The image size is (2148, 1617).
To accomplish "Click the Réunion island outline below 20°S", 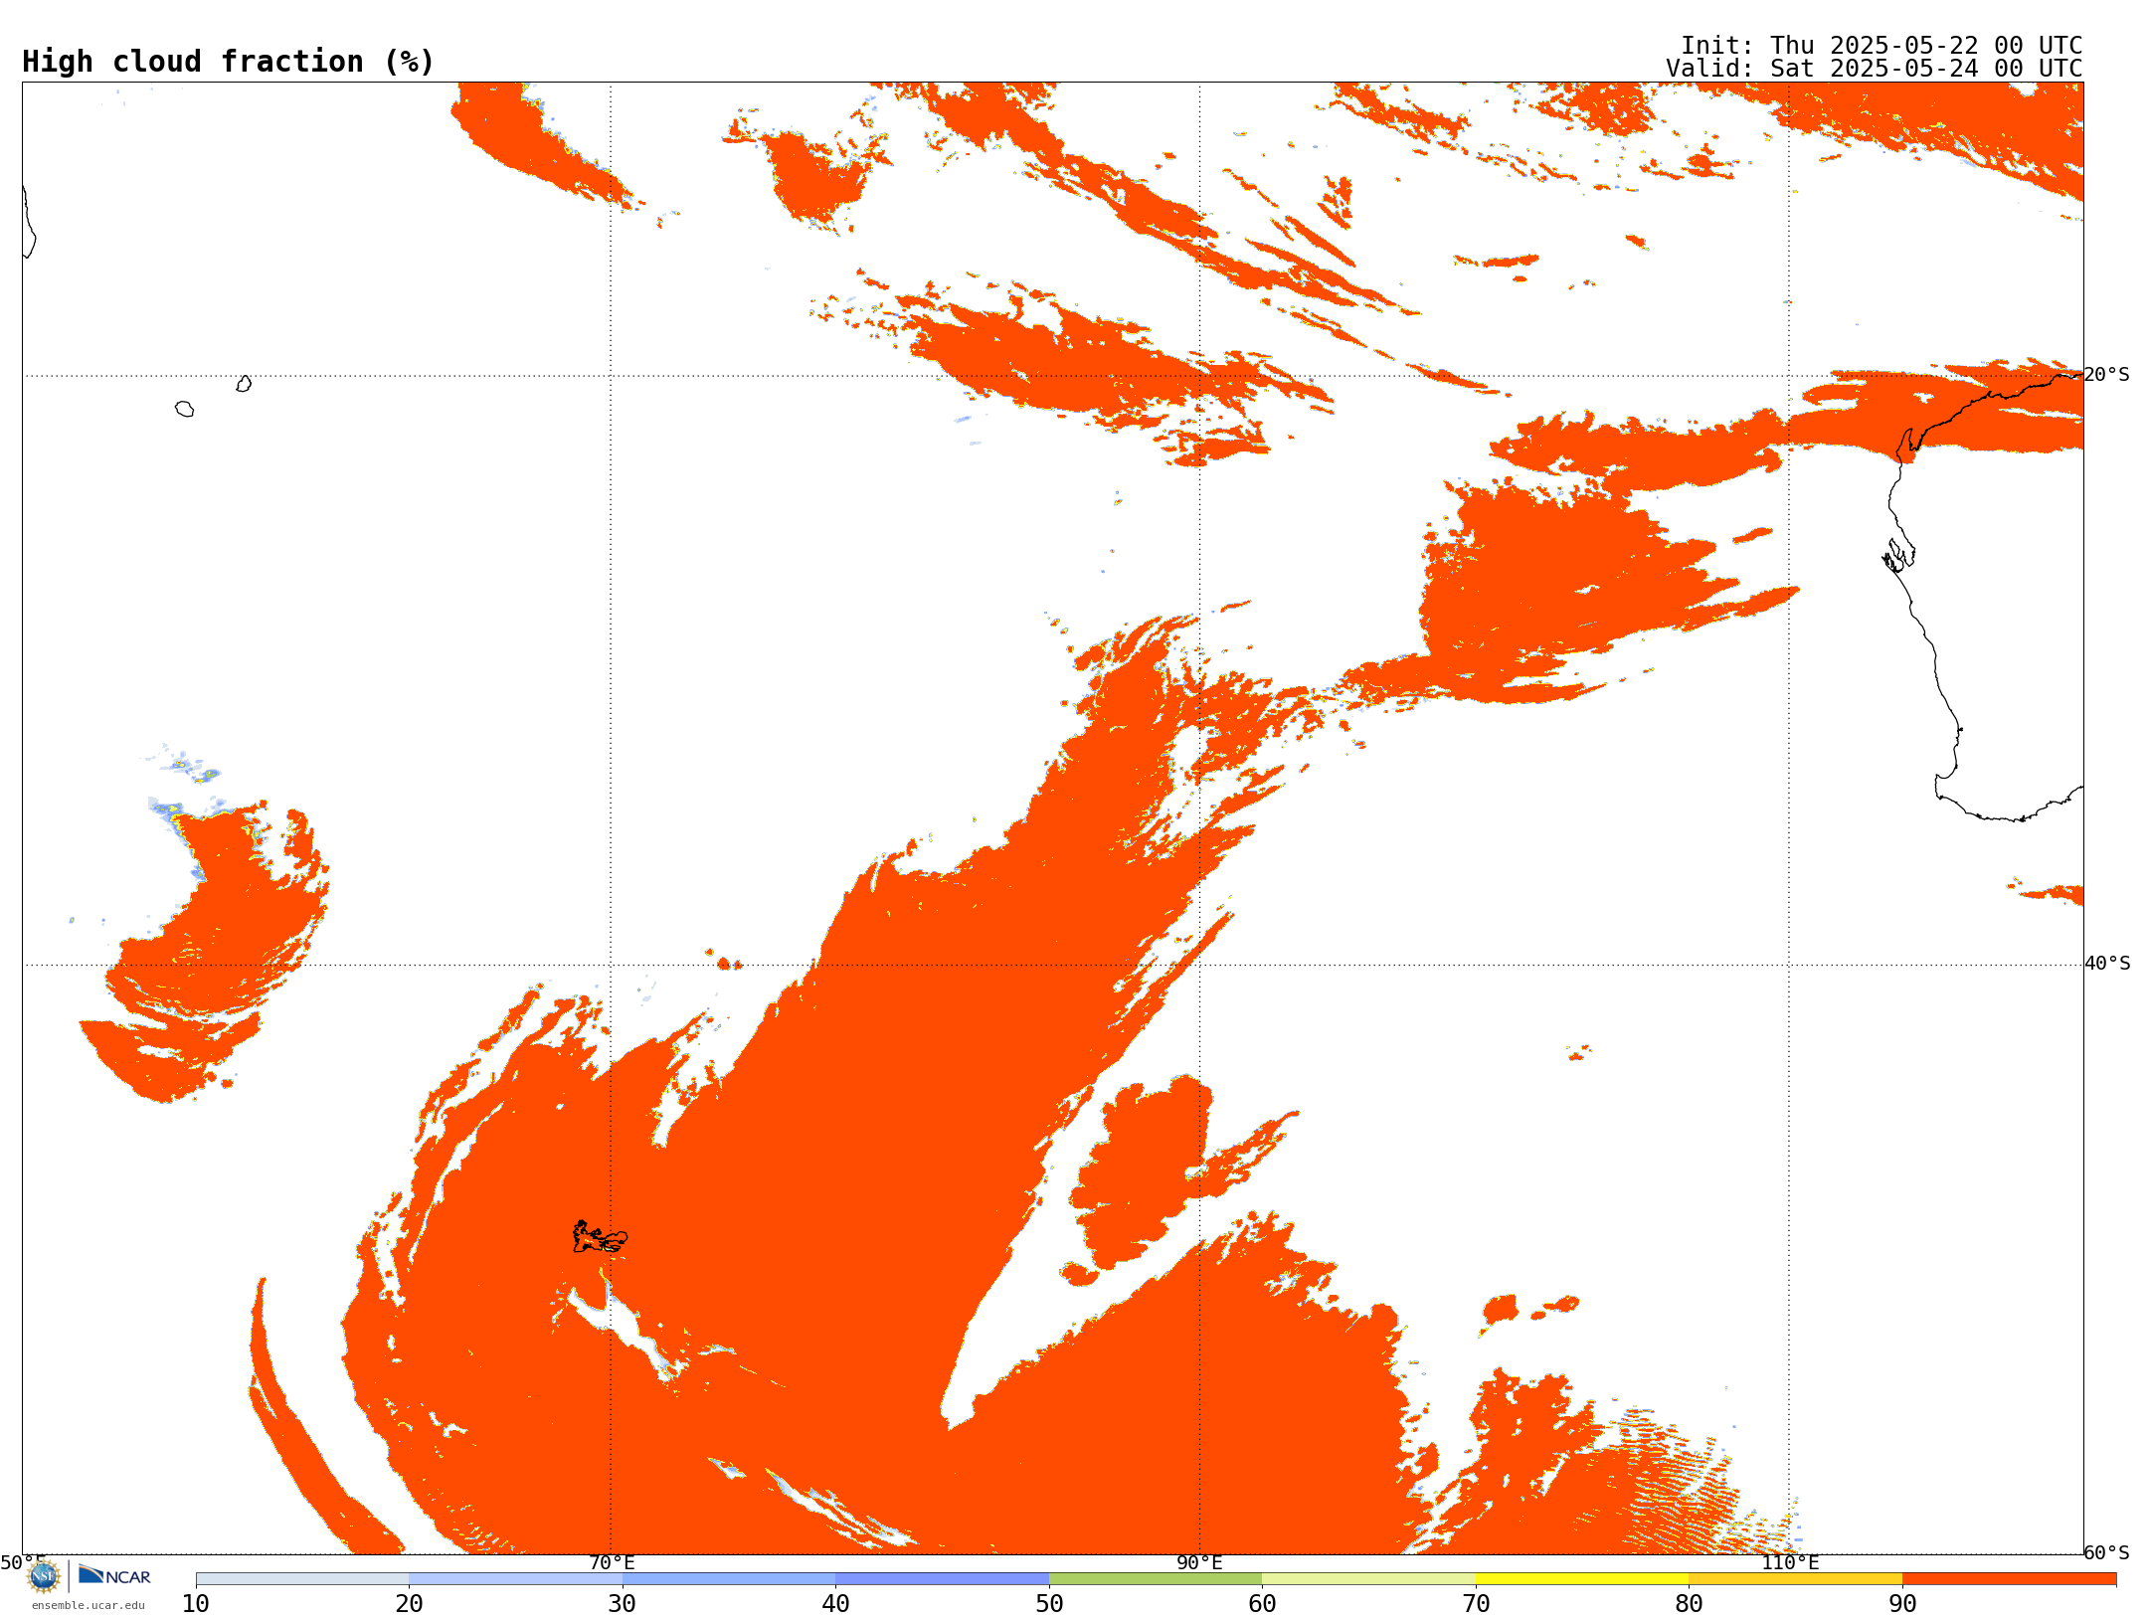I will coord(184,409).
